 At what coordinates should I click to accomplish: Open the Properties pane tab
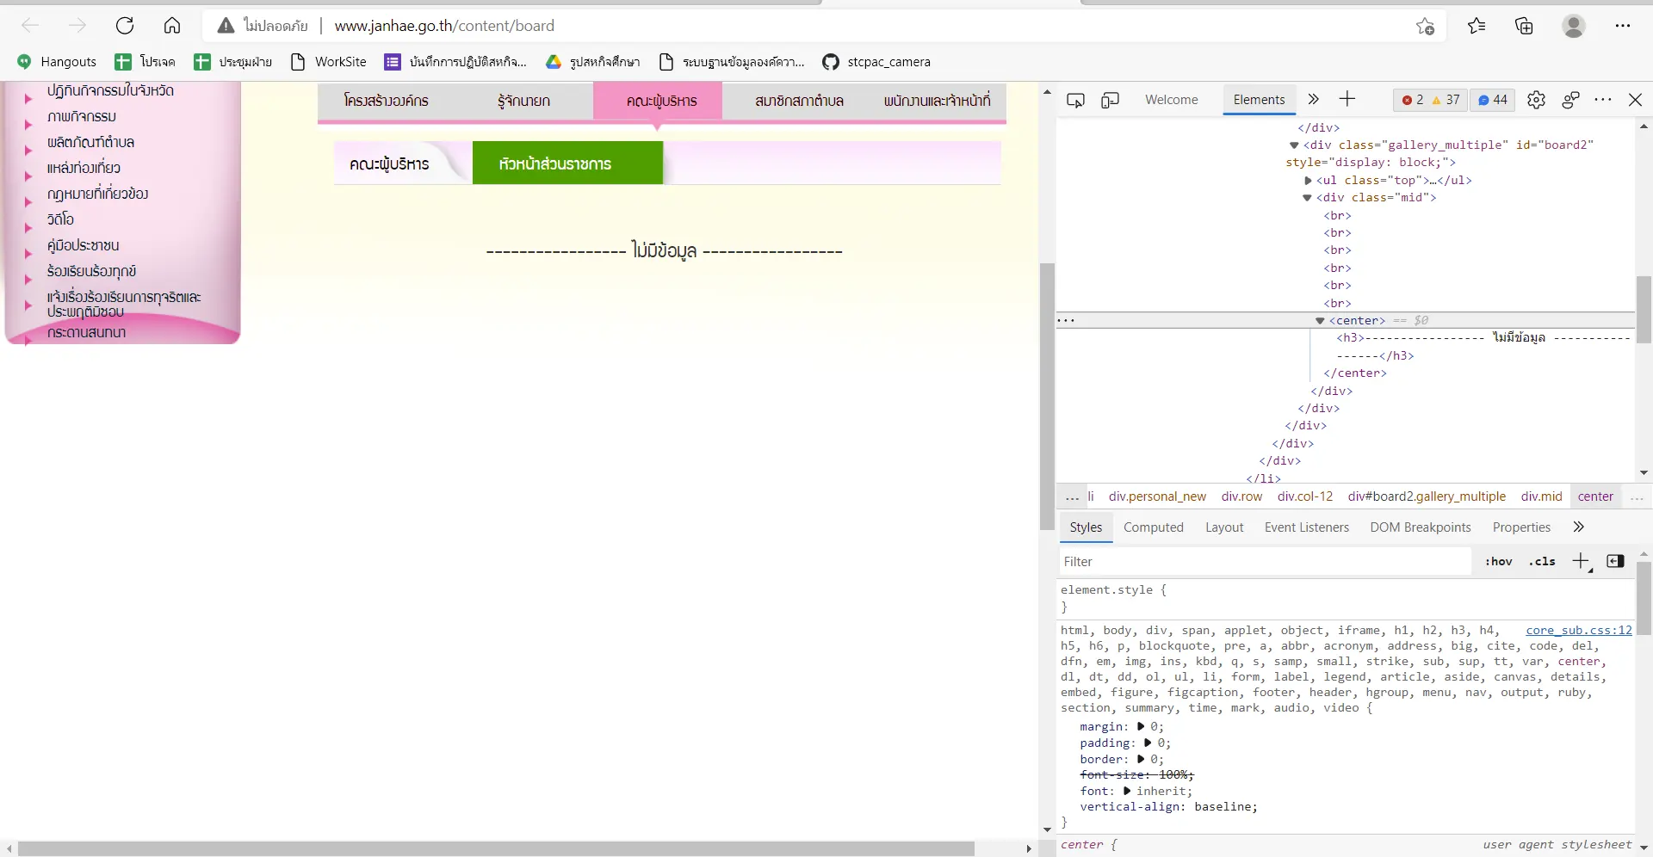tap(1521, 527)
